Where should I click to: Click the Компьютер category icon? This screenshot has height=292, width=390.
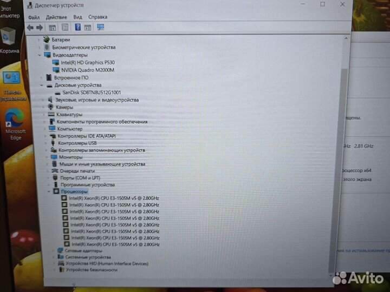[x=52, y=128]
